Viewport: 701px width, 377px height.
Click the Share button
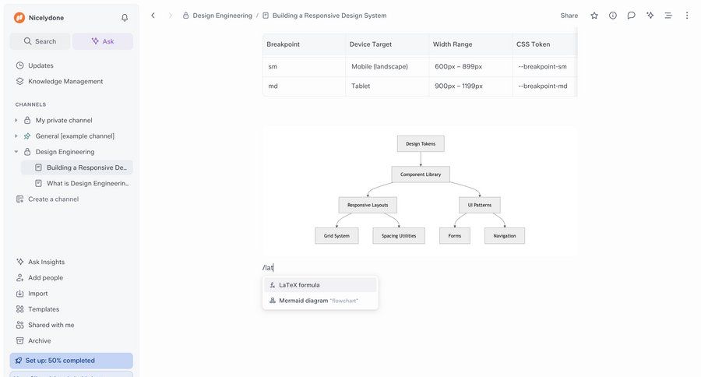(569, 16)
